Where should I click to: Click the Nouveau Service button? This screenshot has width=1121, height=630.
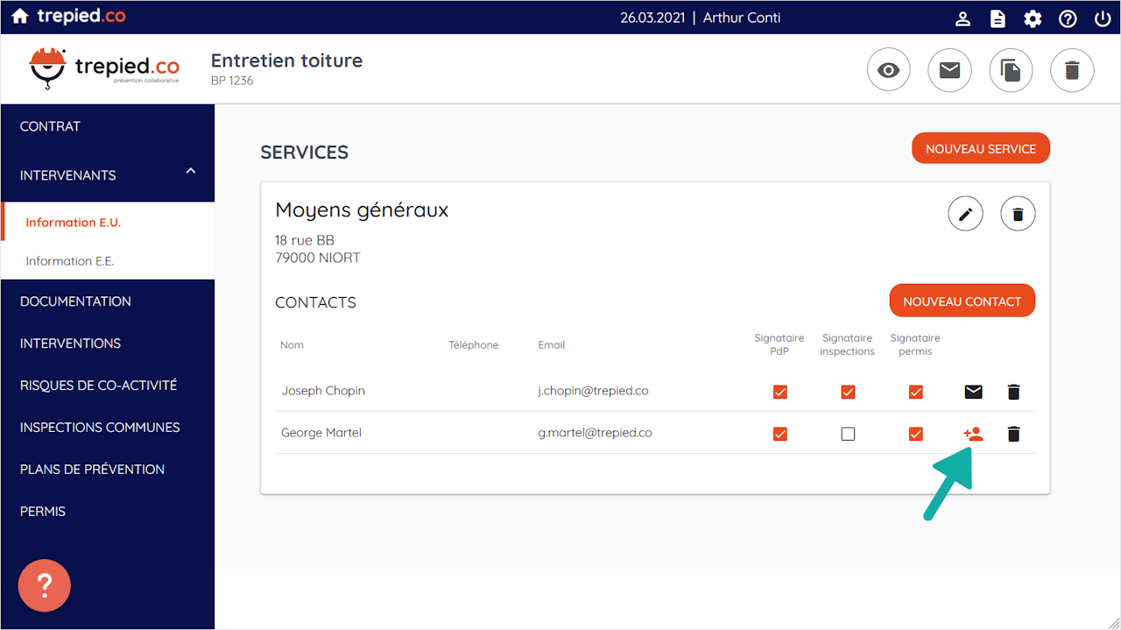tap(980, 149)
